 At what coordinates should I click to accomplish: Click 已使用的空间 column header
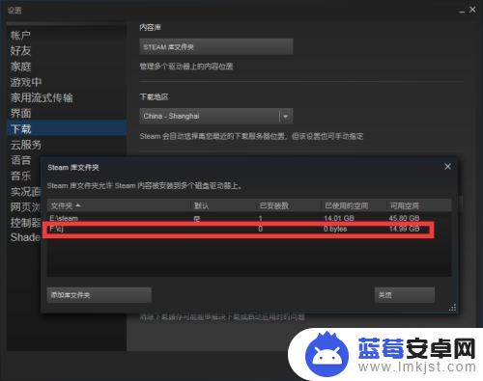pyautogui.click(x=346, y=205)
